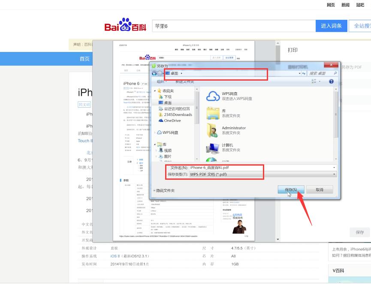
Task: Select the WPS网盘 cloud icon in file list
Action: 213,97
